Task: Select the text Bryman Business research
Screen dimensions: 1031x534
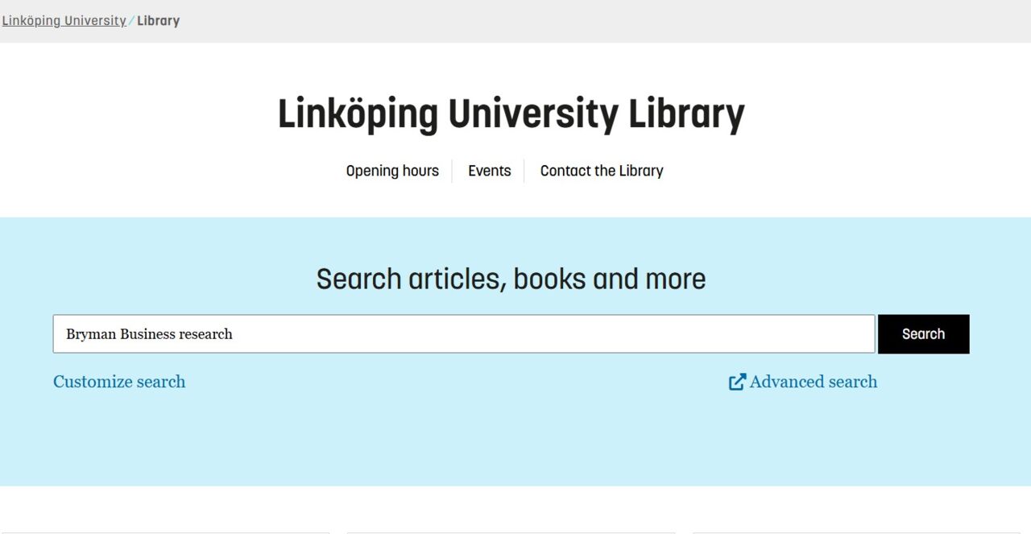Action: click(x=149, y=333)
